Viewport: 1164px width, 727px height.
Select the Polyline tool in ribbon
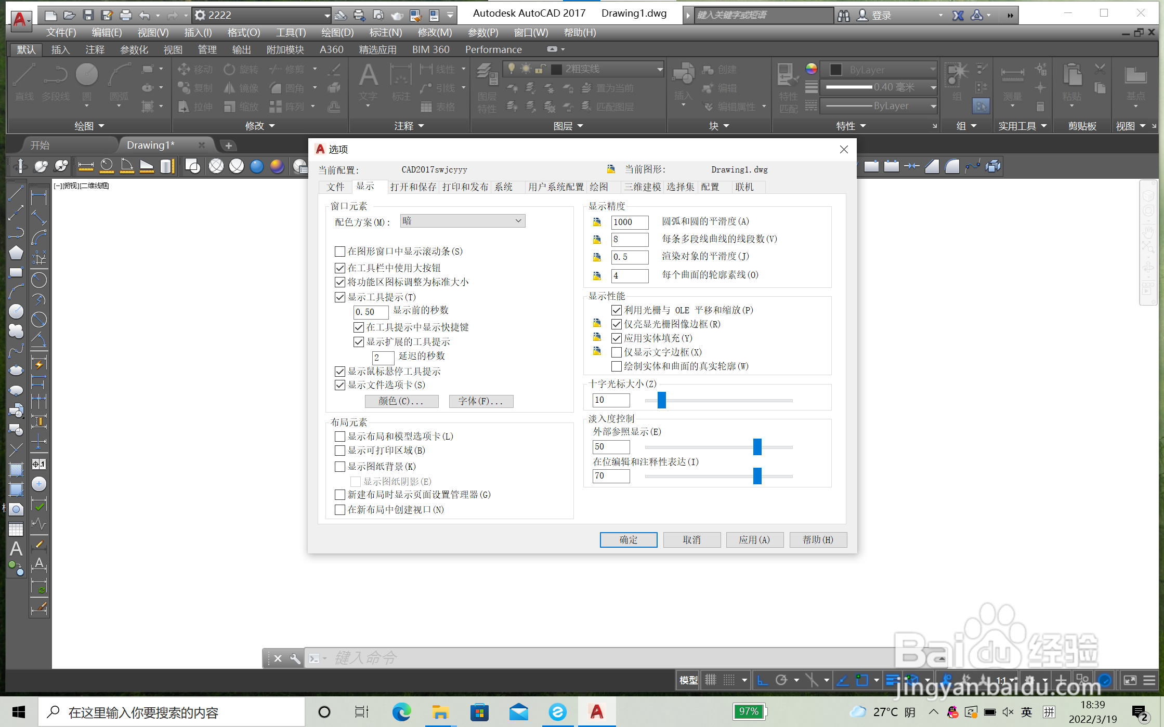point(56,82)
